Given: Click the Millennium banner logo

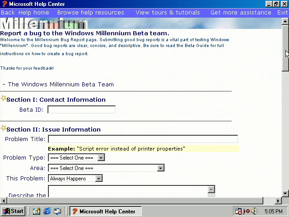Looking at the screenshot, I should coord(44,24).
